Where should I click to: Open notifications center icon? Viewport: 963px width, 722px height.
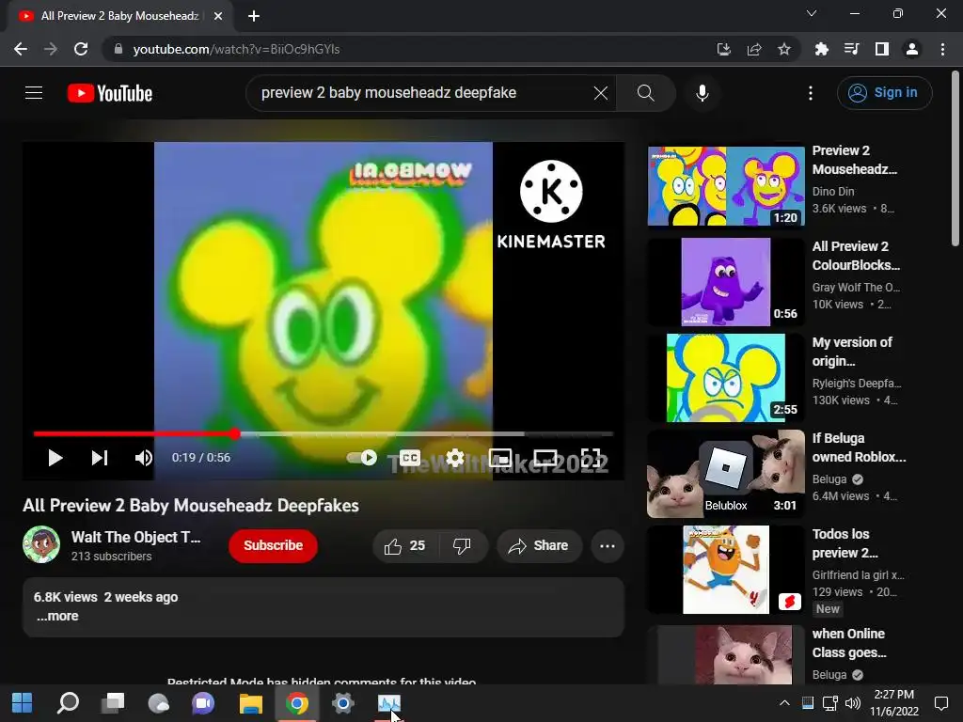point(940,703)
